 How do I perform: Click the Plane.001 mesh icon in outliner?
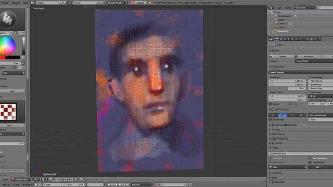276,31
